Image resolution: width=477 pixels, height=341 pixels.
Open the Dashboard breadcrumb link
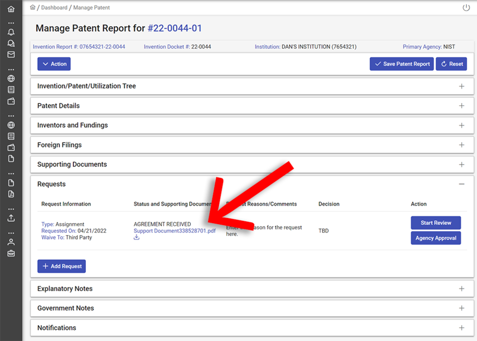point(54,7)
